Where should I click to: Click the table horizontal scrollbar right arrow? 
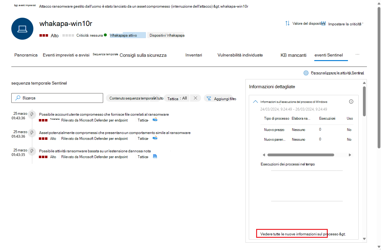pyautogui.click(x=350, y=155)
